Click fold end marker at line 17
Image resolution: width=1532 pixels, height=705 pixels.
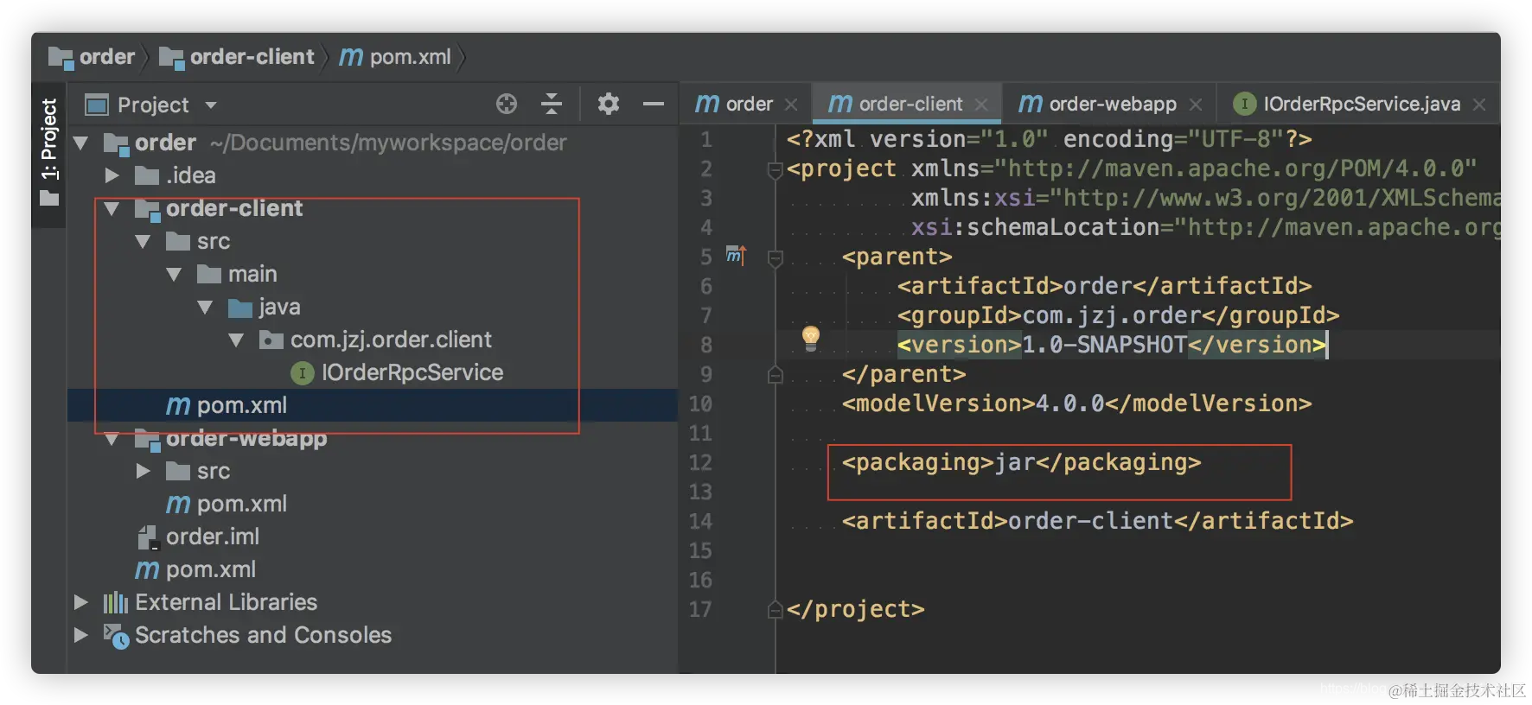coord(776,610)
